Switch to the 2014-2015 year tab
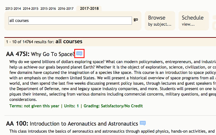 tap(30, 8)
